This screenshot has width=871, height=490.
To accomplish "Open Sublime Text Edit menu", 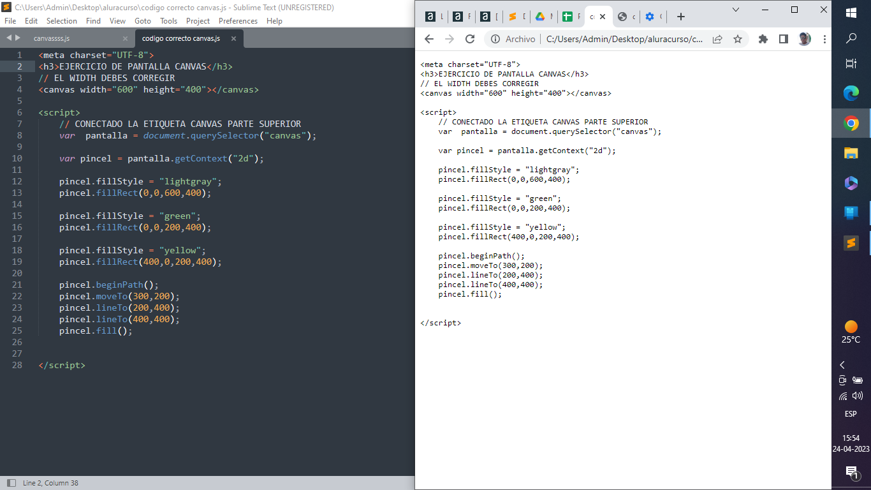I will click(x=31, y=21).
